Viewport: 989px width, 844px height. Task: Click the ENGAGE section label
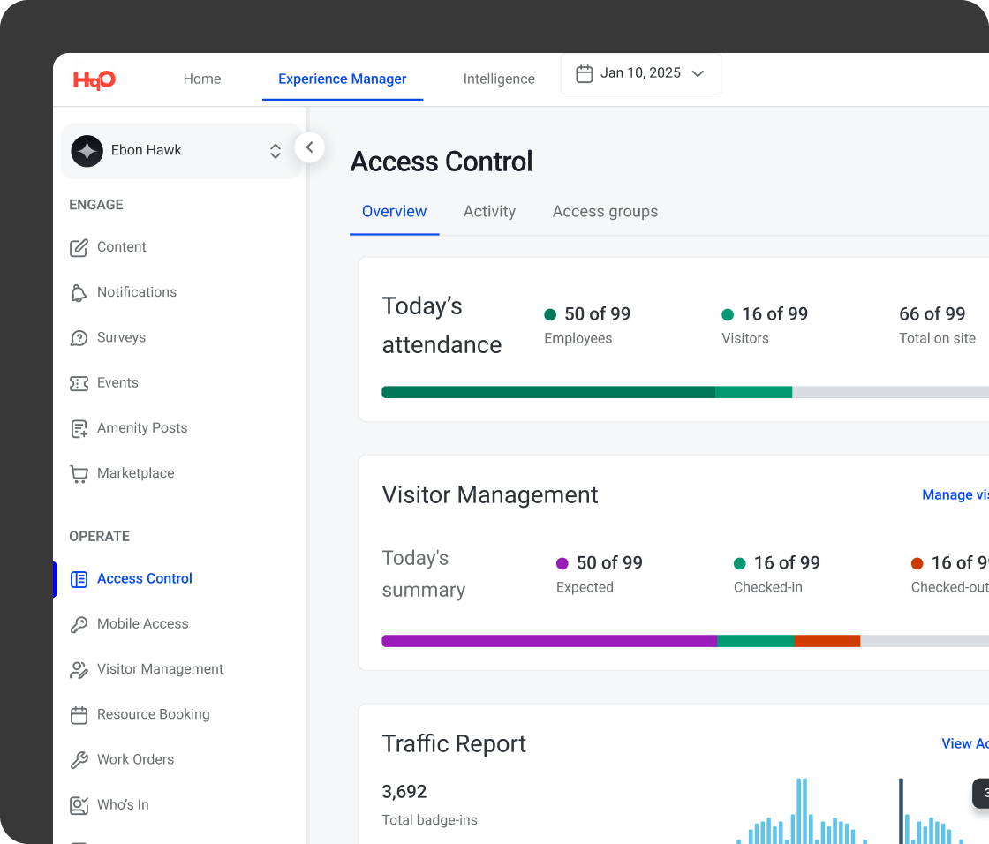pos(96,205)
